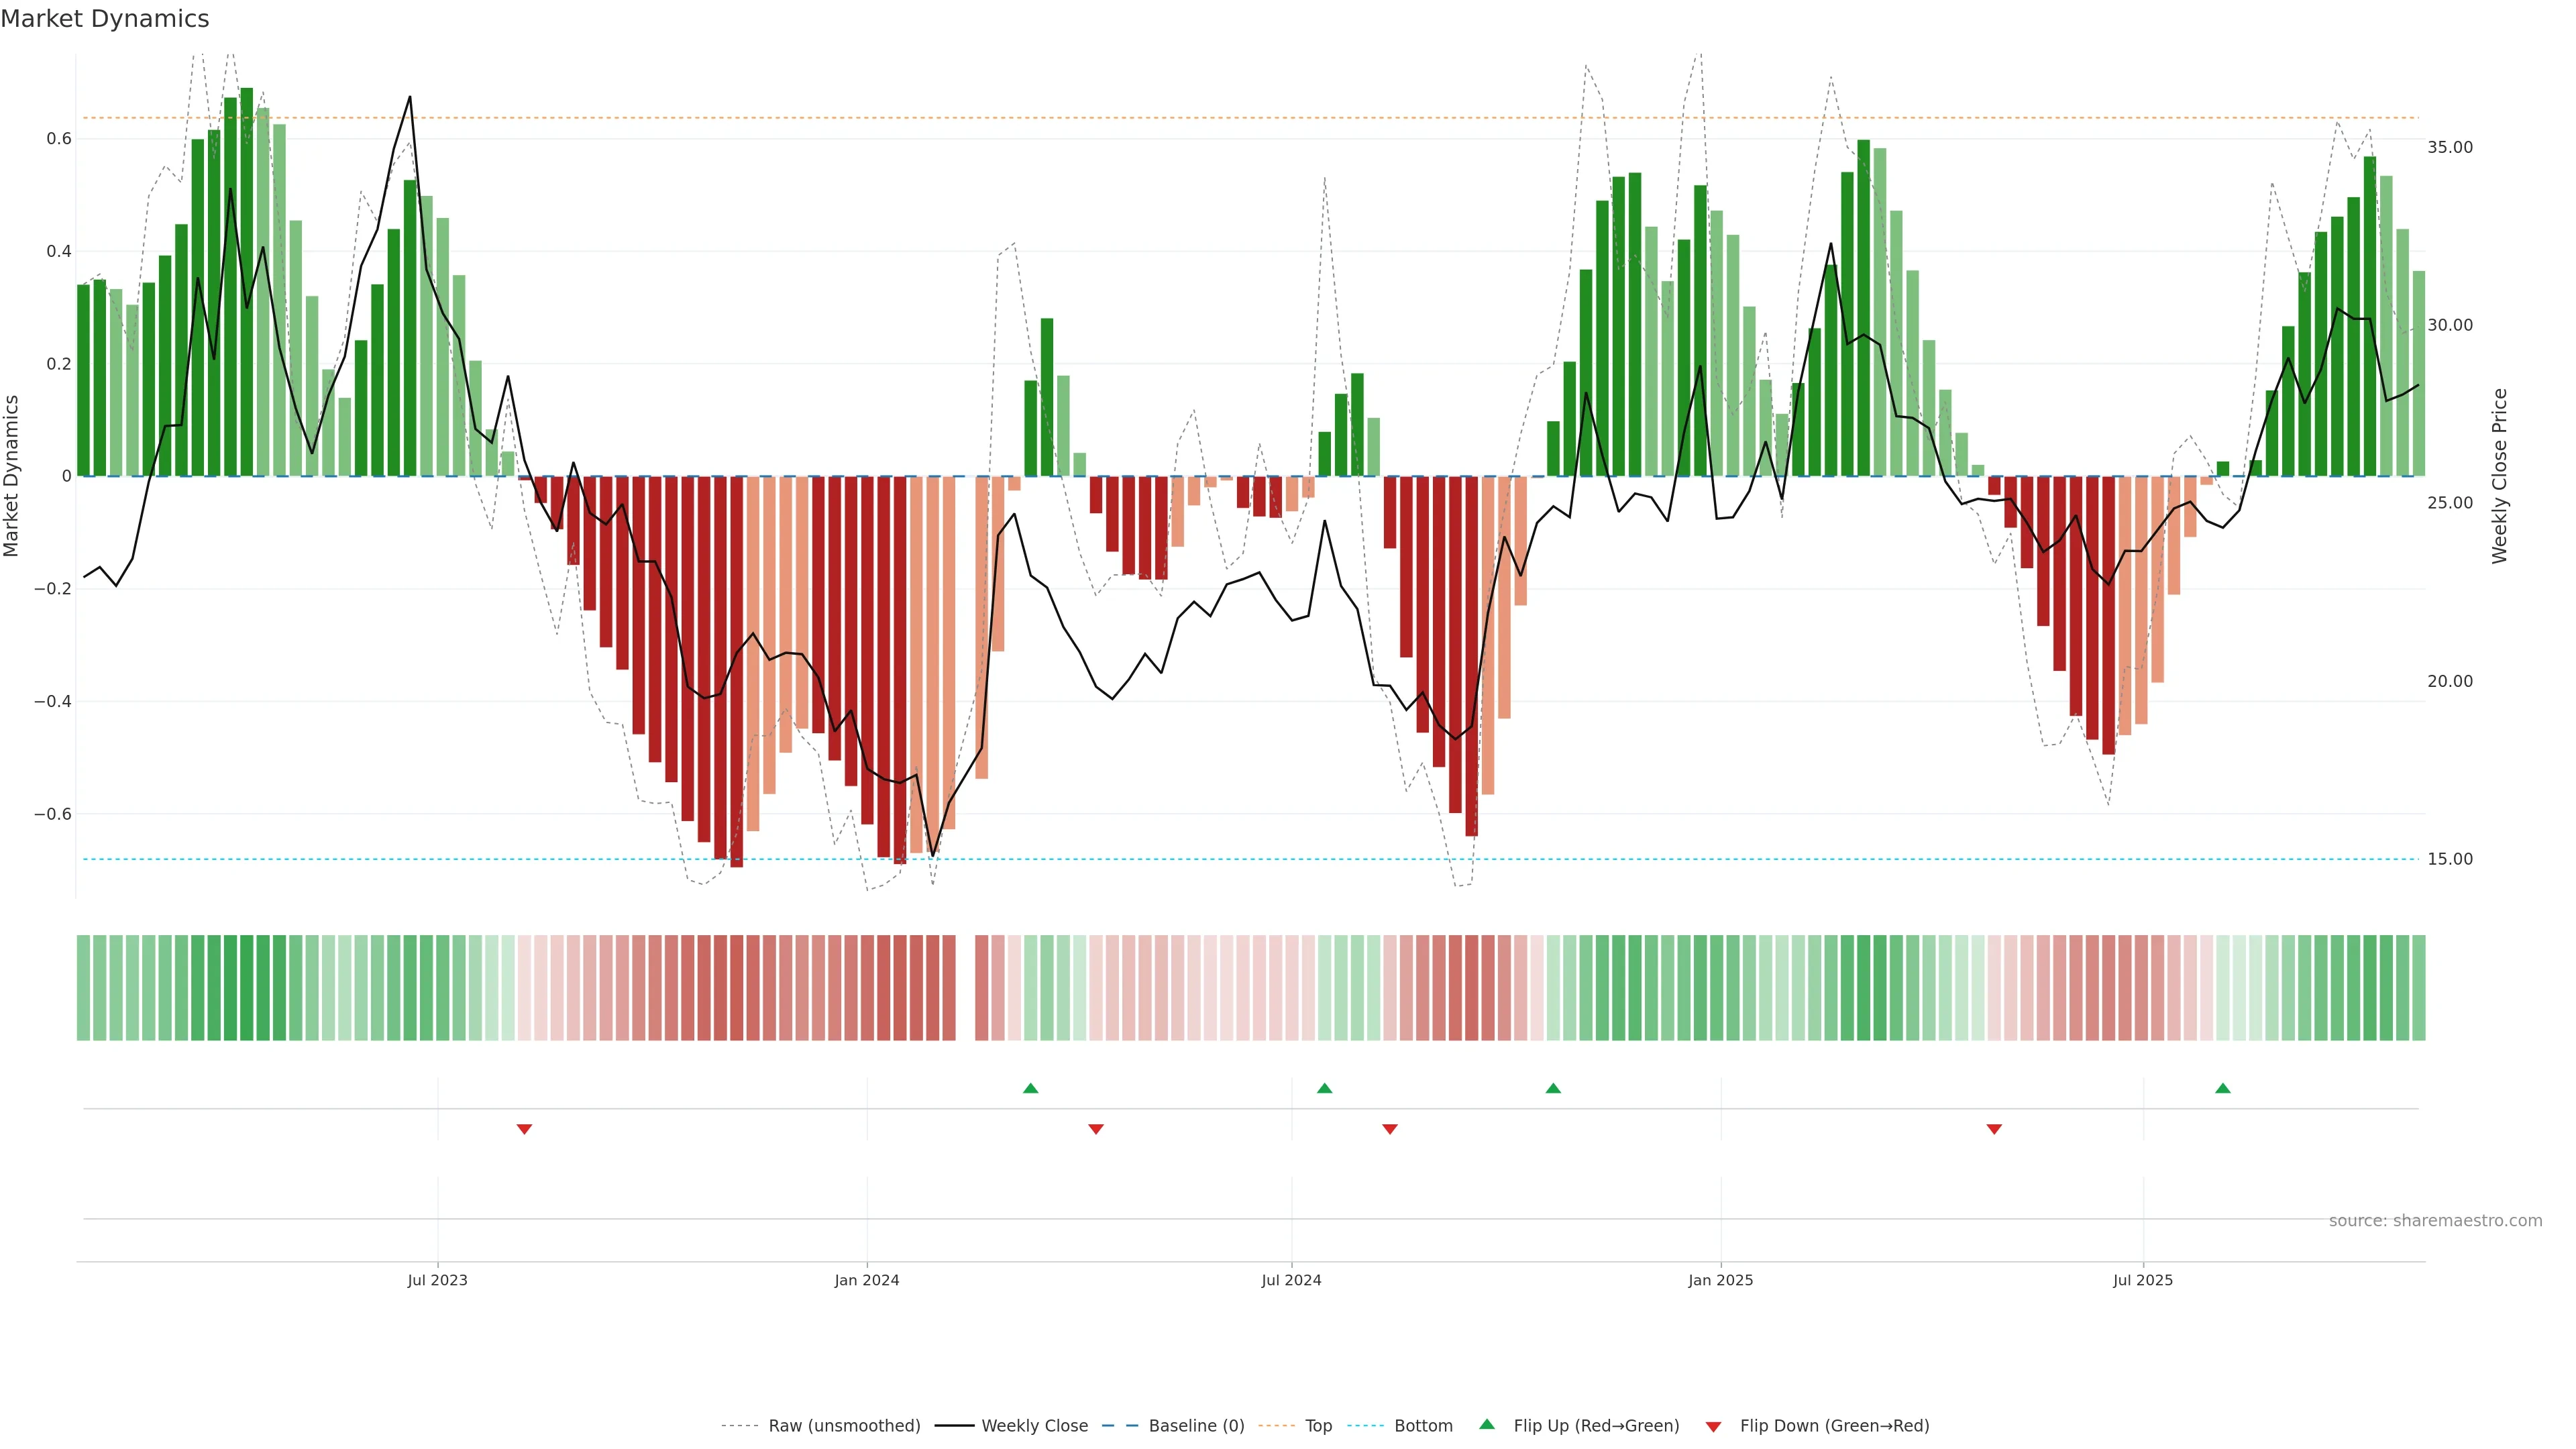Viewport: 2576px width, 1449px height.
Task: Click the Weekly Close Price axis title
Action: [x=2499, y=476]
